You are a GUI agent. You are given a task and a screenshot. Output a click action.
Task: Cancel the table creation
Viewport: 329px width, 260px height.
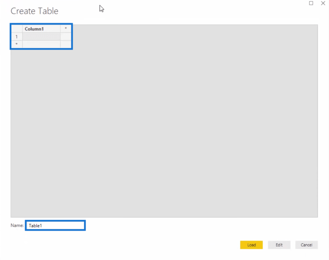click(307, 245)
